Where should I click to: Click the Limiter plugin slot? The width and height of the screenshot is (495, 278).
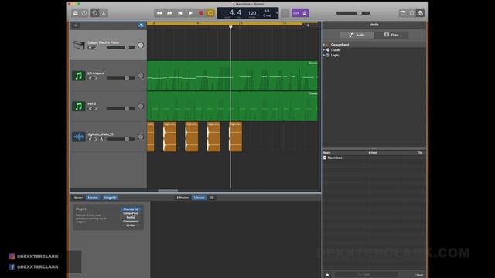coord(131,225)
